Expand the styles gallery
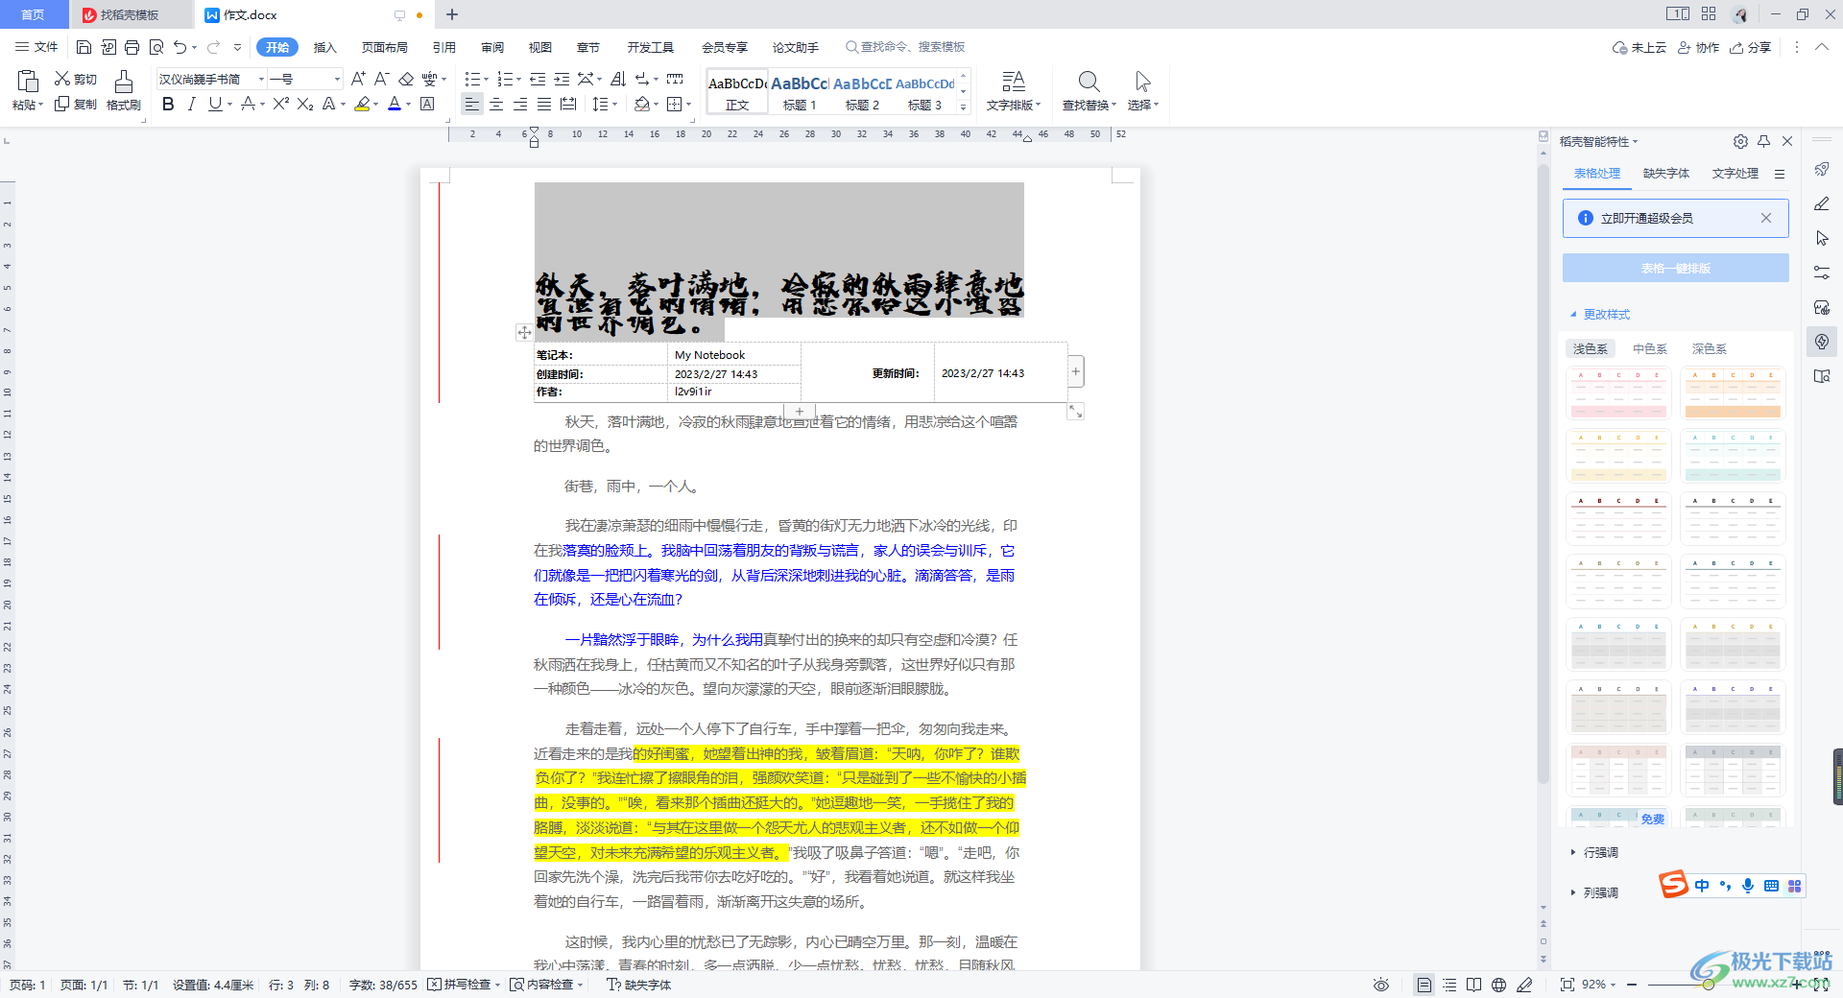Screen dimensions: 1843x998 coord(964,107)
